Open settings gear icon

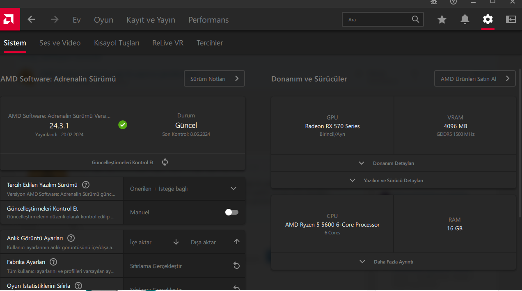tap(488, 19)
